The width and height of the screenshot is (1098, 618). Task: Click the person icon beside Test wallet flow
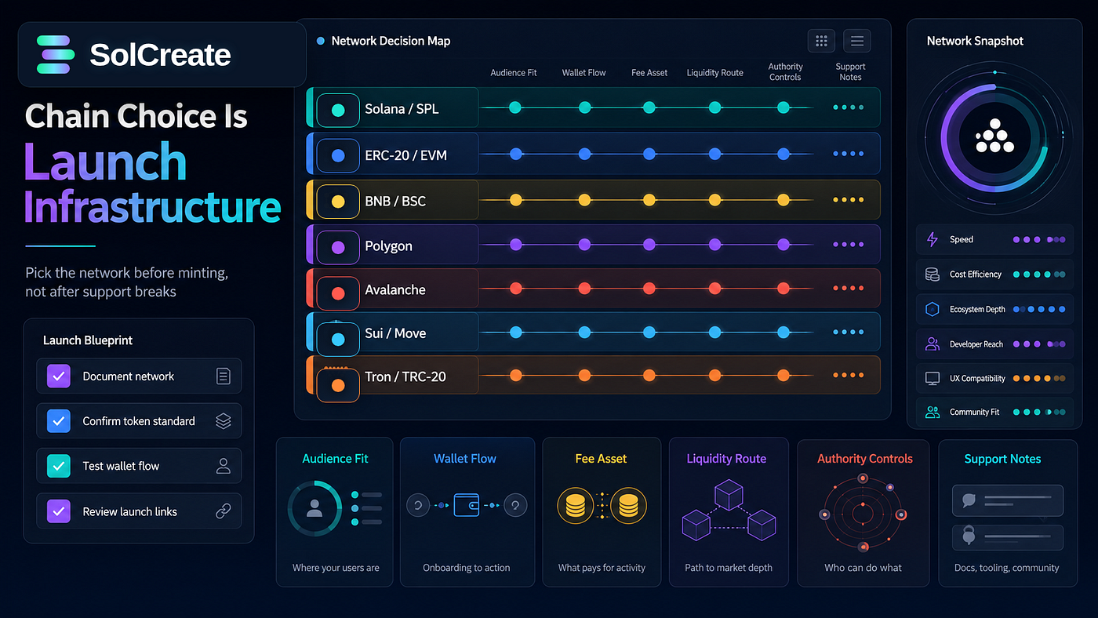coord(223,466)
